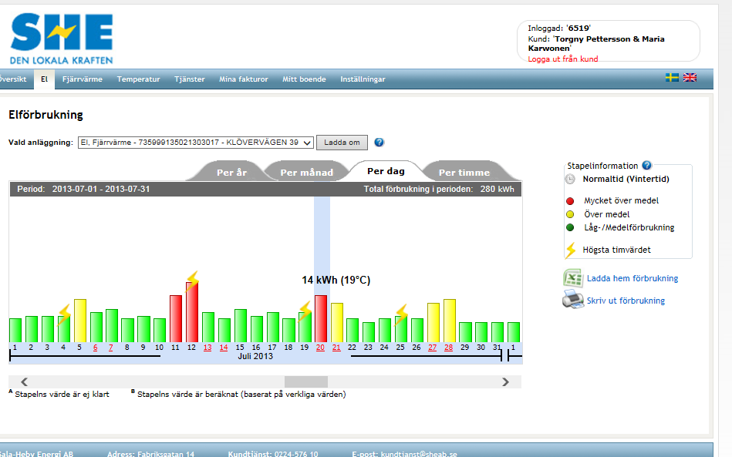Viewport: 732px width, 457px height.
Task: Click the horizontal scrollbar thumb
Action: pyautogui.click(x=306, y=382)
